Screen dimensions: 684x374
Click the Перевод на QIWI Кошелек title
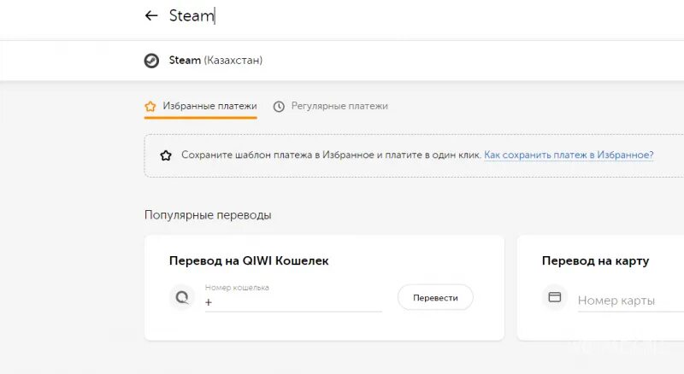[249, 261]
